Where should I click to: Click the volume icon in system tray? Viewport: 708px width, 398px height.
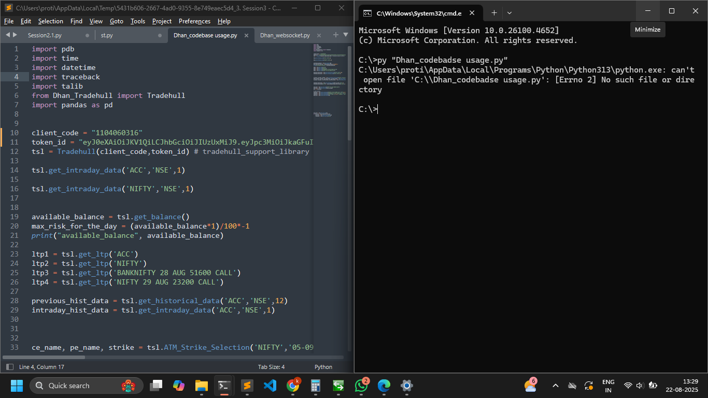coord(640,386)
